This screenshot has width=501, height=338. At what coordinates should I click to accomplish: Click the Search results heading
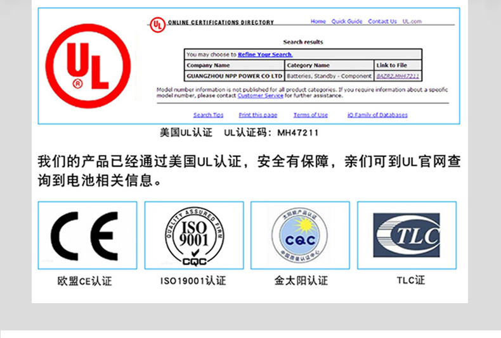click(303, 42)
